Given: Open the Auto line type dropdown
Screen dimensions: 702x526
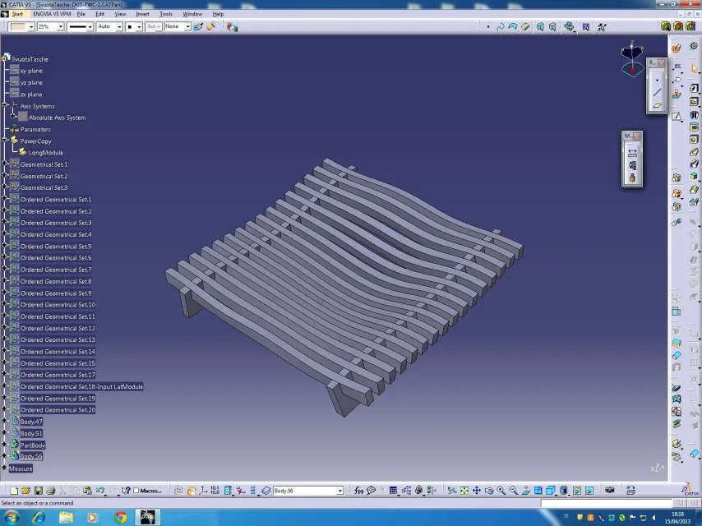Looking at the screenshot, I should tap(119, 27).
